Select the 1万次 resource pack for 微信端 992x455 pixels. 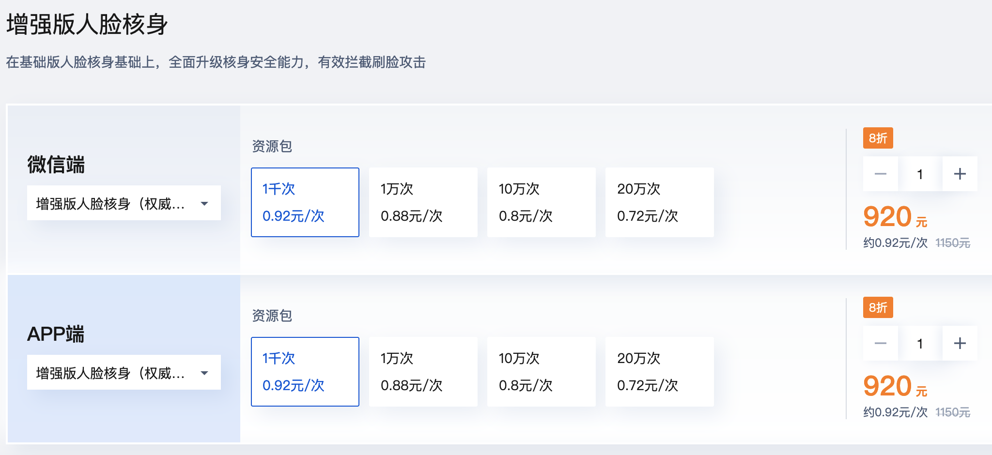[x=423, y=202]
